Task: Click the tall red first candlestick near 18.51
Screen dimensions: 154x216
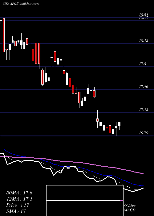Action: click(x=4, y=35)
